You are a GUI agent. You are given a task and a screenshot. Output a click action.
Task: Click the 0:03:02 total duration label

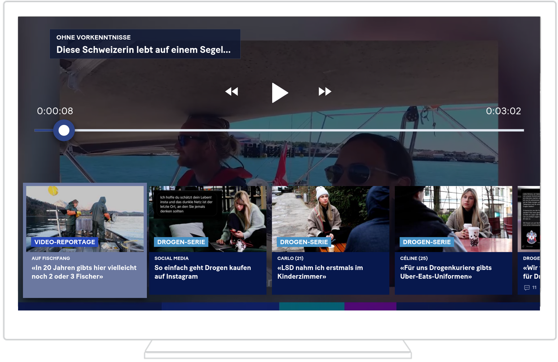503,111
